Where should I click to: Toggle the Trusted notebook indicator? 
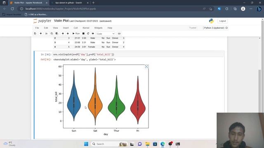193,28
